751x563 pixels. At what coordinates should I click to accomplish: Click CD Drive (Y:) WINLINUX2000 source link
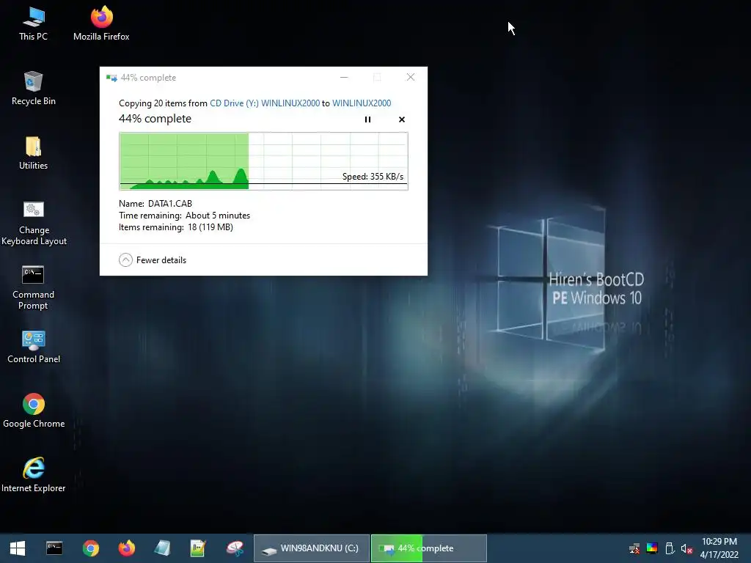(264, 103)
